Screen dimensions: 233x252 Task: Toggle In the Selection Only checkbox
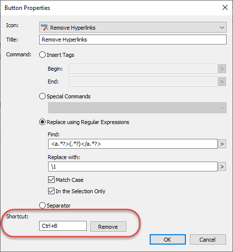[51, 191]
